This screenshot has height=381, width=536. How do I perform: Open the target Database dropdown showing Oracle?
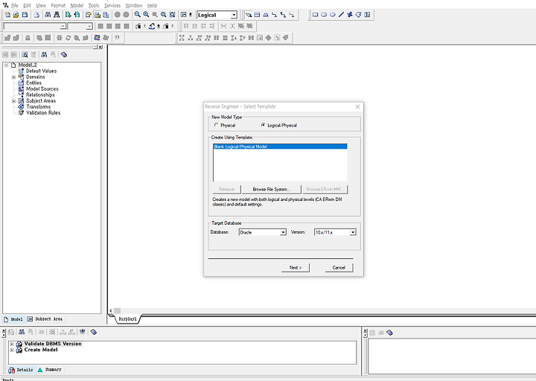click(x=283, y=232)
